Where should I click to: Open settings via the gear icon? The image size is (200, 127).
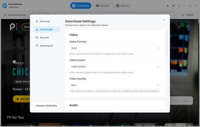coord(173,6)
